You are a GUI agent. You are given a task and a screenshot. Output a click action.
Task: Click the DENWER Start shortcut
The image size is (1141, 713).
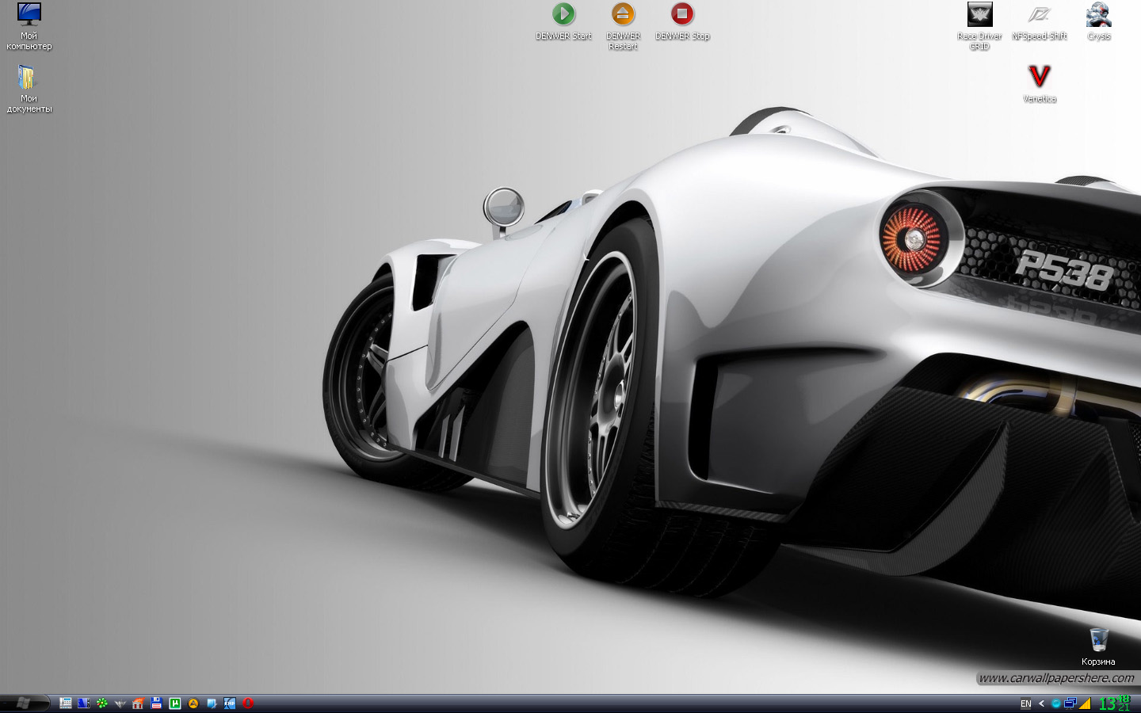tap(563, 14)
